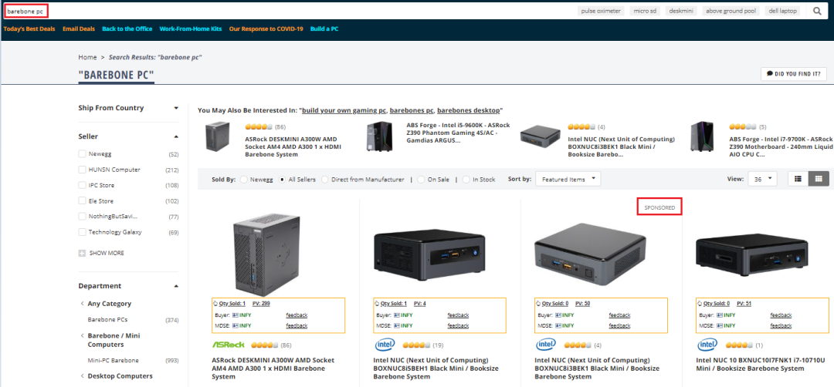Viewport: 834px width, 387px height.
Task: Click star rating with 86 reviews in suggestions row
Action: point(259,127)
